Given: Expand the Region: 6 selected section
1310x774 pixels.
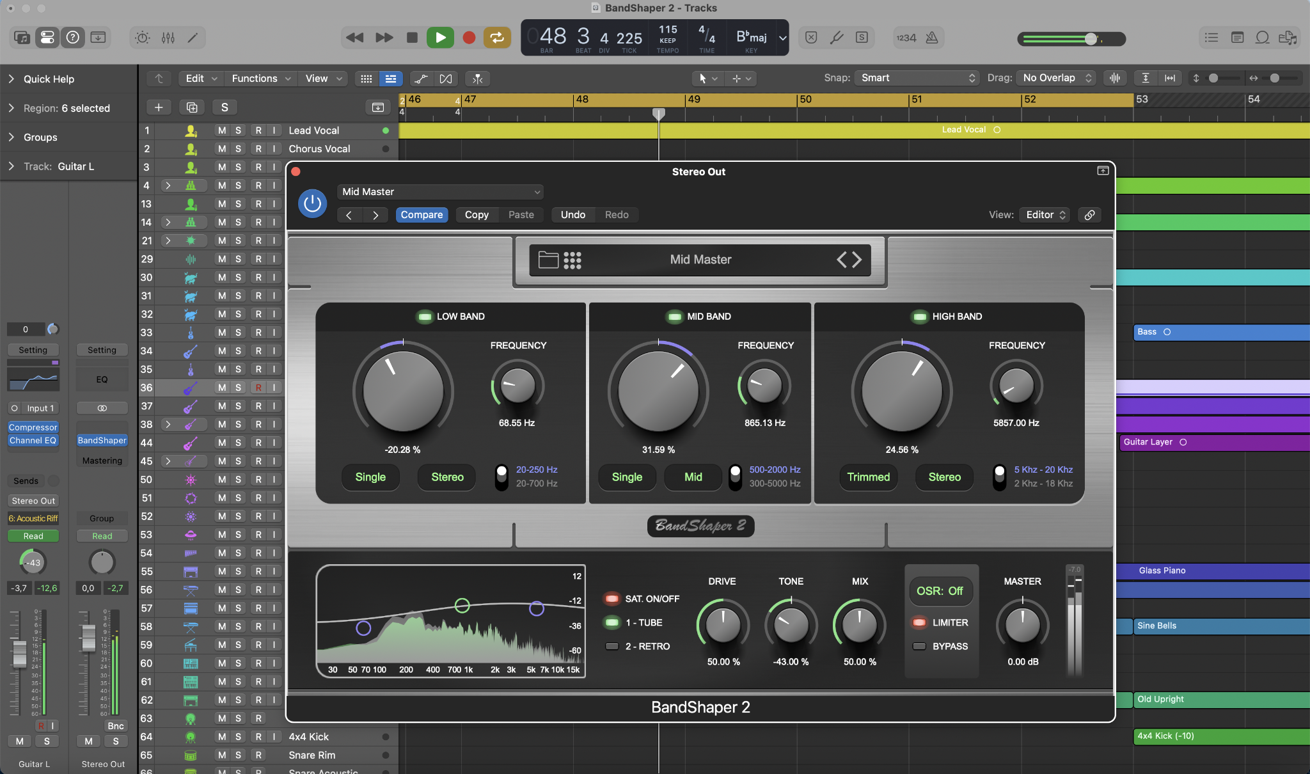Looking at the screenshot, I should (12, 108).
